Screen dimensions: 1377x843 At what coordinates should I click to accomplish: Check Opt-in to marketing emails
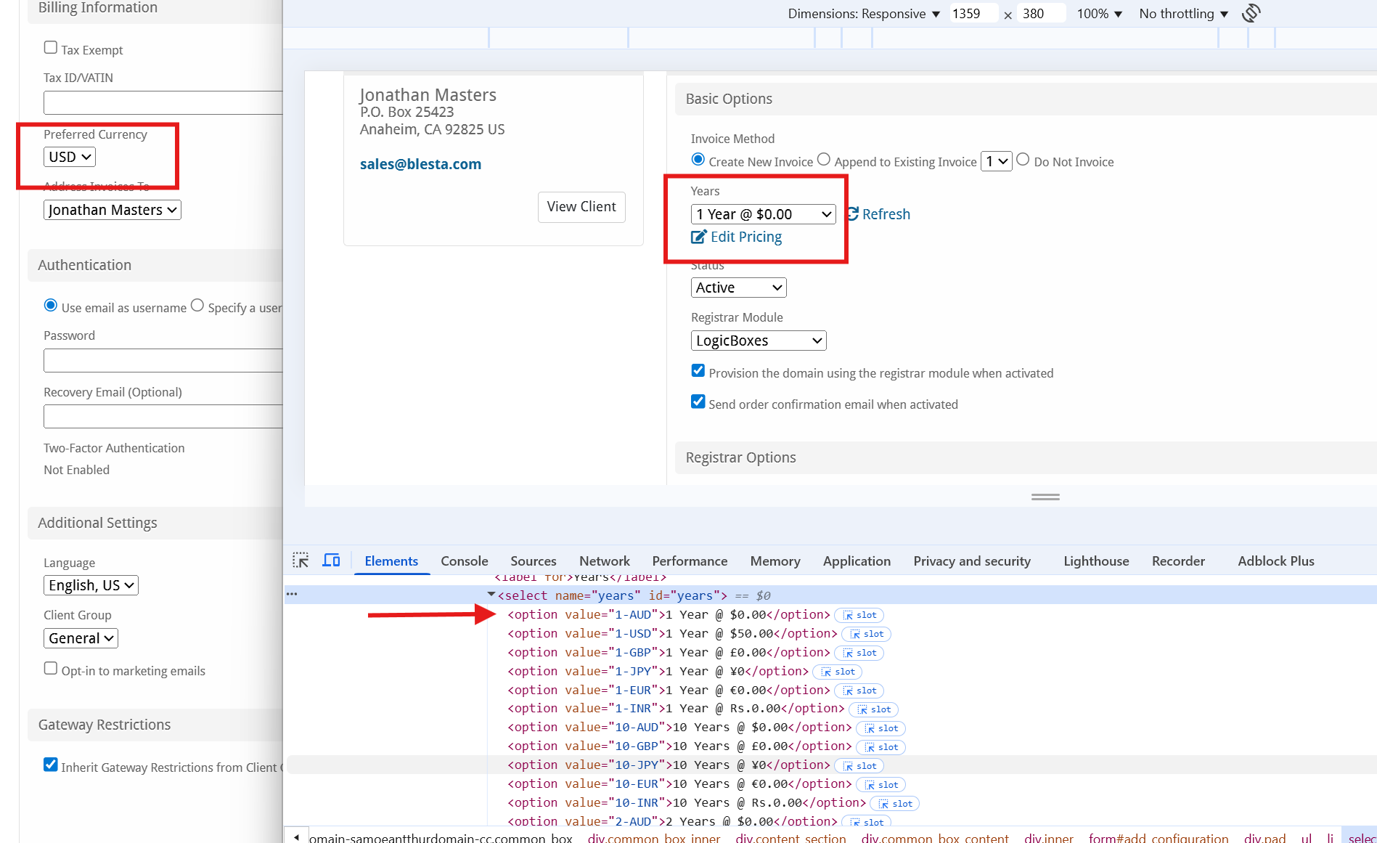50,668
